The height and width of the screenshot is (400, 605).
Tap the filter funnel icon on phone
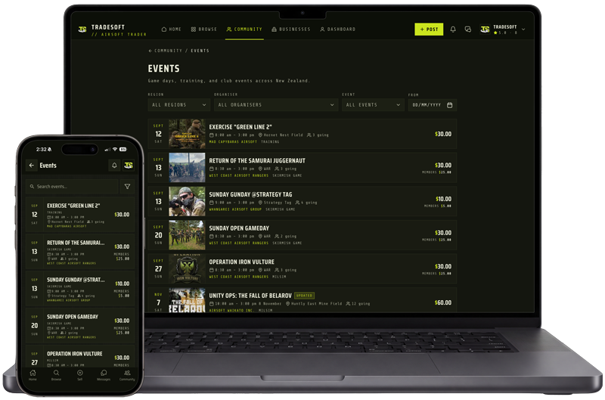point(127,187)
